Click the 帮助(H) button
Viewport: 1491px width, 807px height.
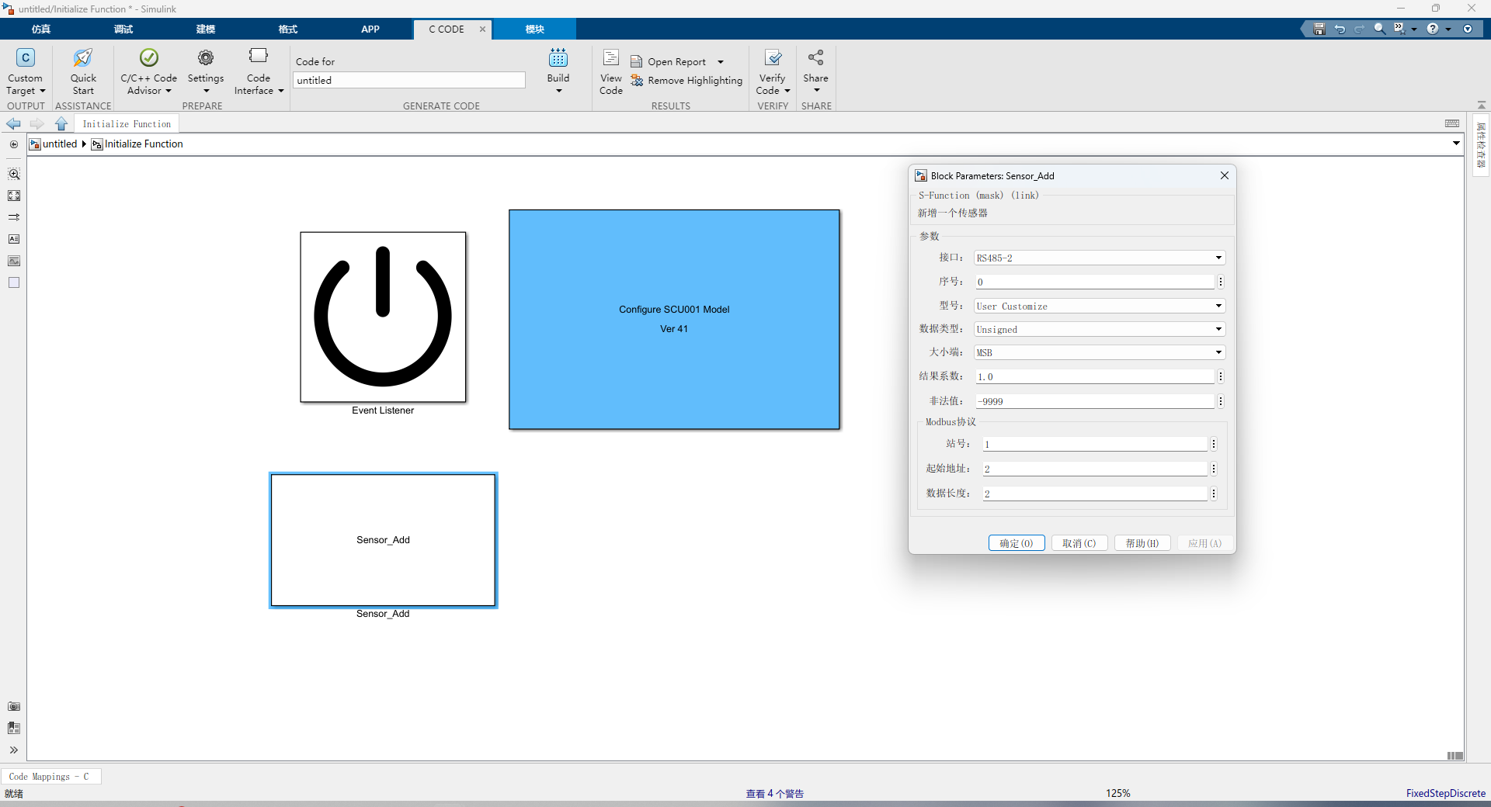1142,543
